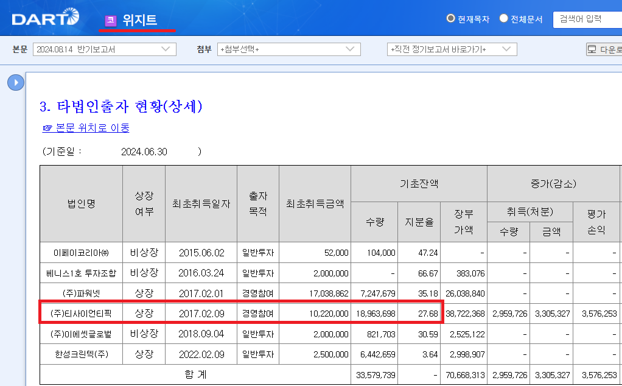Click the 상장여부 column header
Viewport: 622px width, 386px height.
pos(144,203)
